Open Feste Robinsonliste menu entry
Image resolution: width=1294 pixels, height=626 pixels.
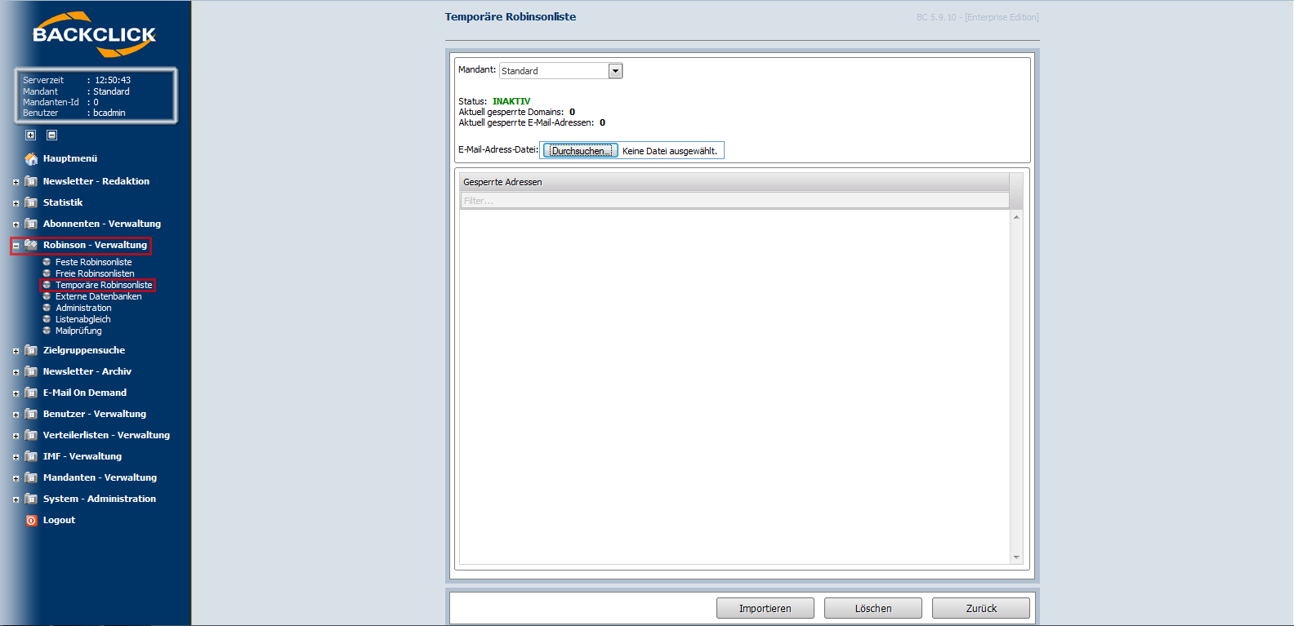pyautogui.click(x=93, y=262)
